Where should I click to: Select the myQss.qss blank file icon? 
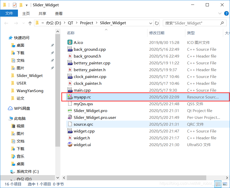tap(70, 104)
